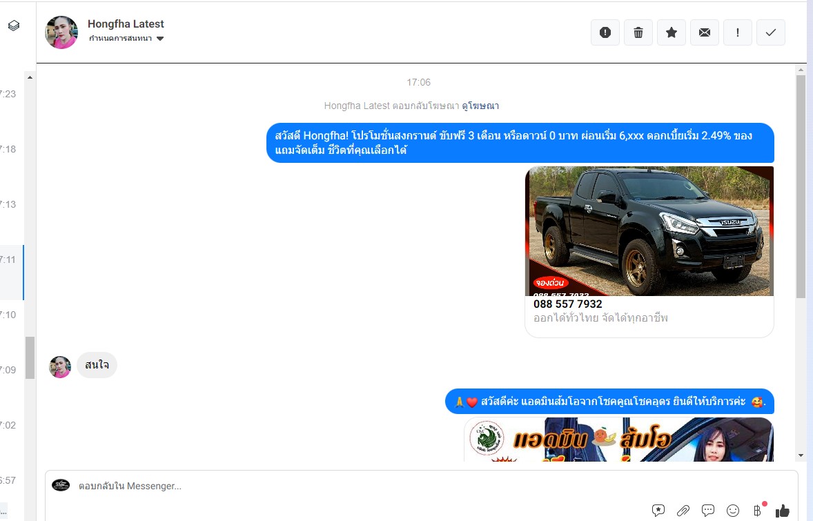
Task: Click the small avatar next to สนใจ message
Action: (x=60, y=367)
